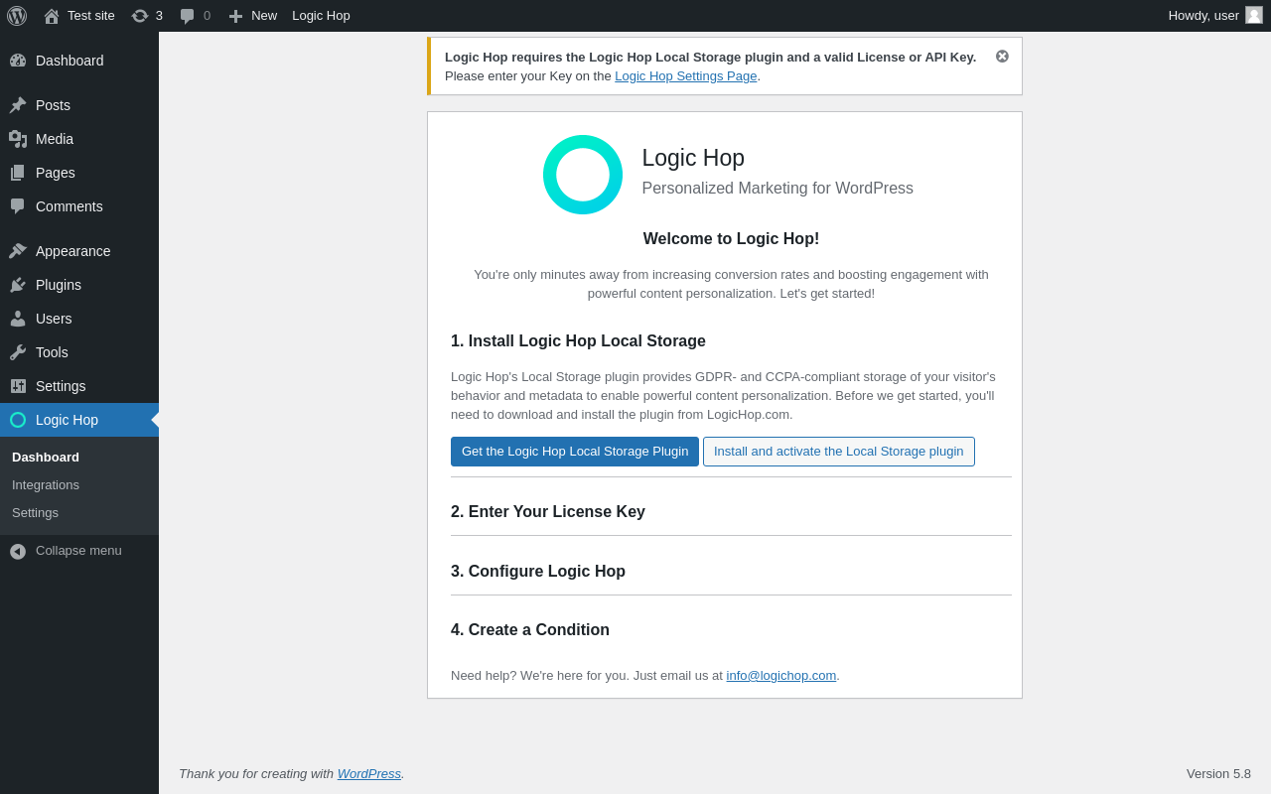Image resolution: width=1271 pixels, height=794 pixels.
Task: Click the Collapse menu arrow icon
Action: (18, 551)
